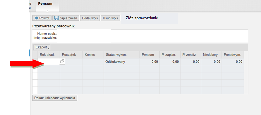Open value help icon in Rok akad. cell
This screenshot has height=115, width=261.
(62, 61)
